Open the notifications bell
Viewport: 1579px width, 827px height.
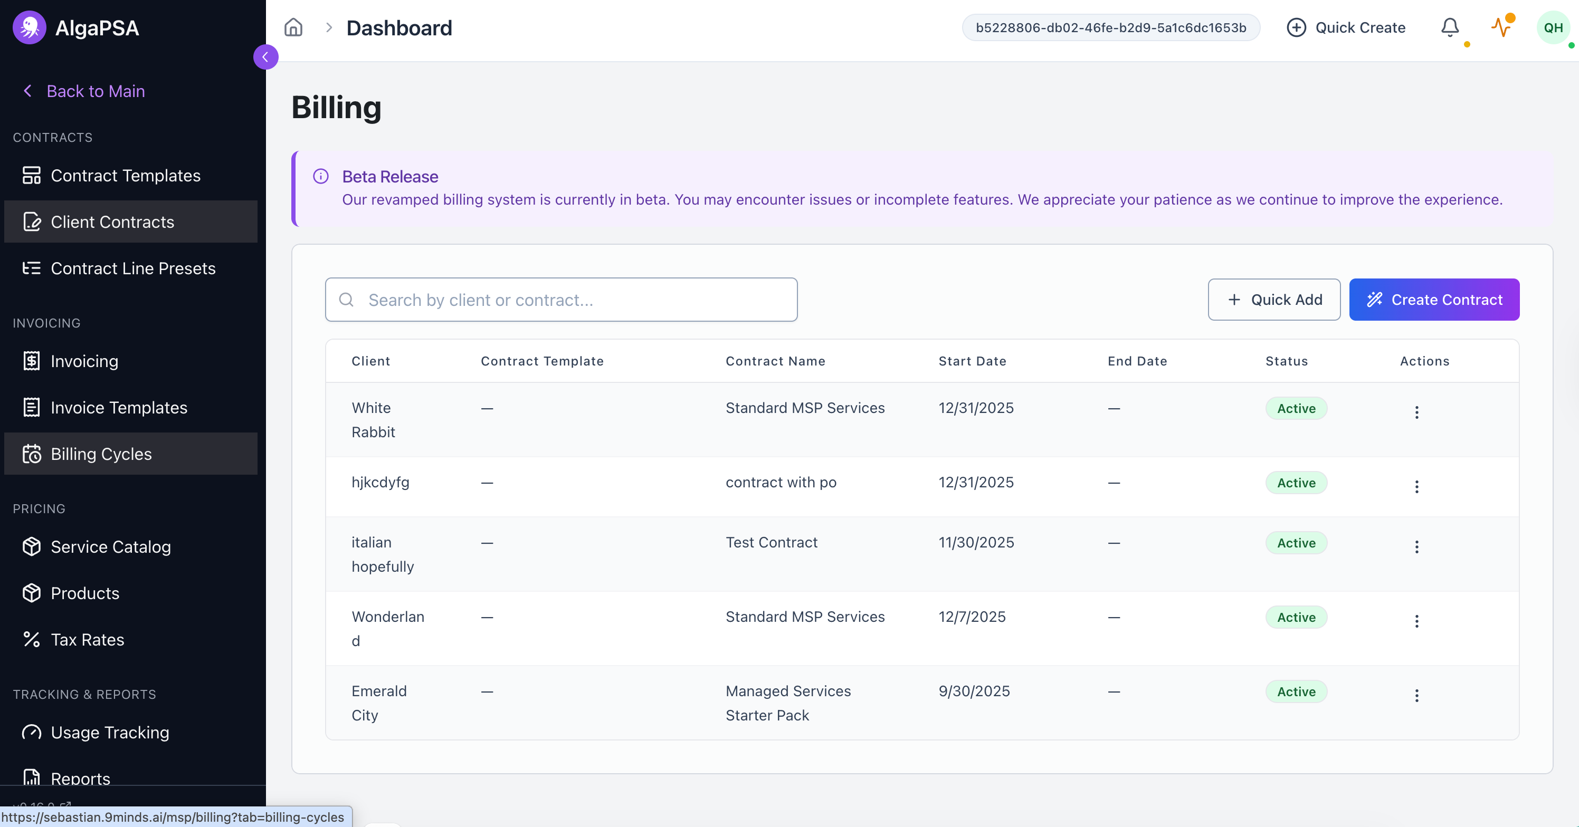(1450, 27)
